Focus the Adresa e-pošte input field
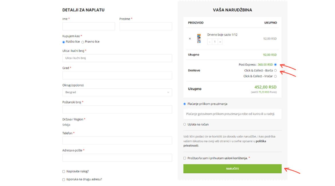Image resolution: width=335 pixels, height=186 pixels. tap(117, 158)
